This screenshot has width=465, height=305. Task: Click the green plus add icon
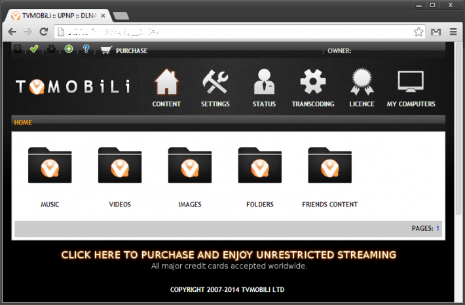(x=69, y=49)
